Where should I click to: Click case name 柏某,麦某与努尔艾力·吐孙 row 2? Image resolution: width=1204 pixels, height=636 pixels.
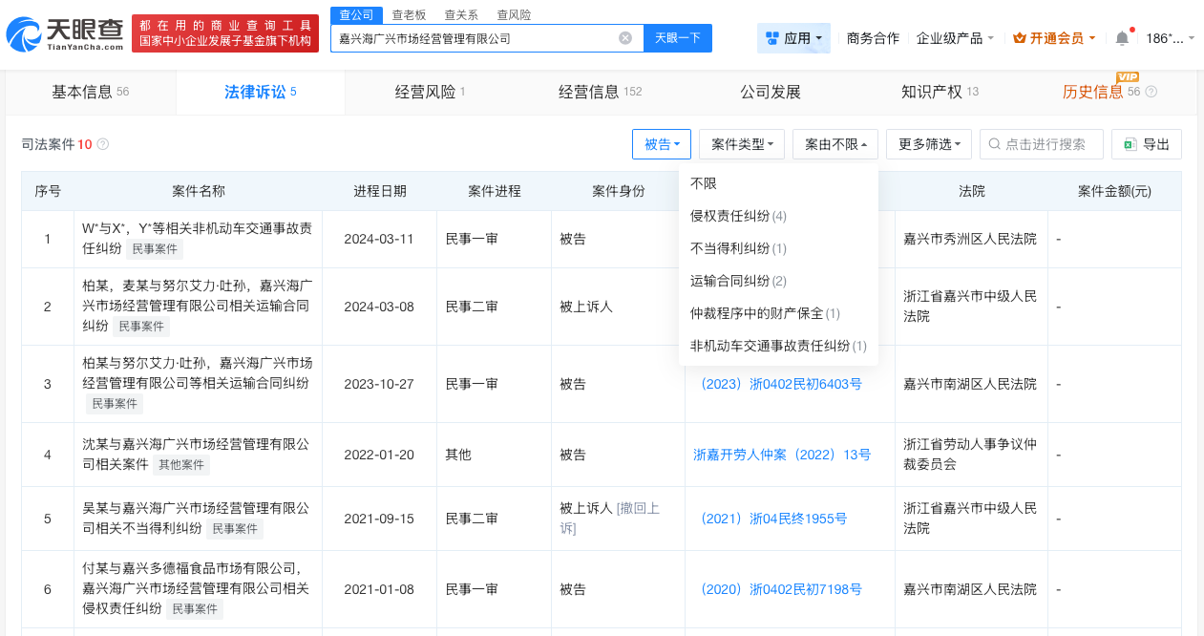pyautogui.click(x=197, y=307)
